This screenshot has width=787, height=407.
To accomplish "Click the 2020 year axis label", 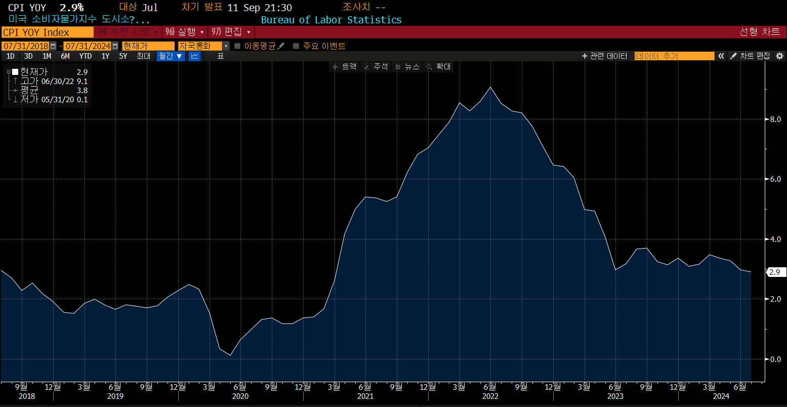I will (x=240, y=396).
